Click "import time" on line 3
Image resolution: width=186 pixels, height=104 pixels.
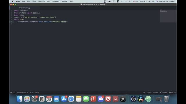(19, 15)
